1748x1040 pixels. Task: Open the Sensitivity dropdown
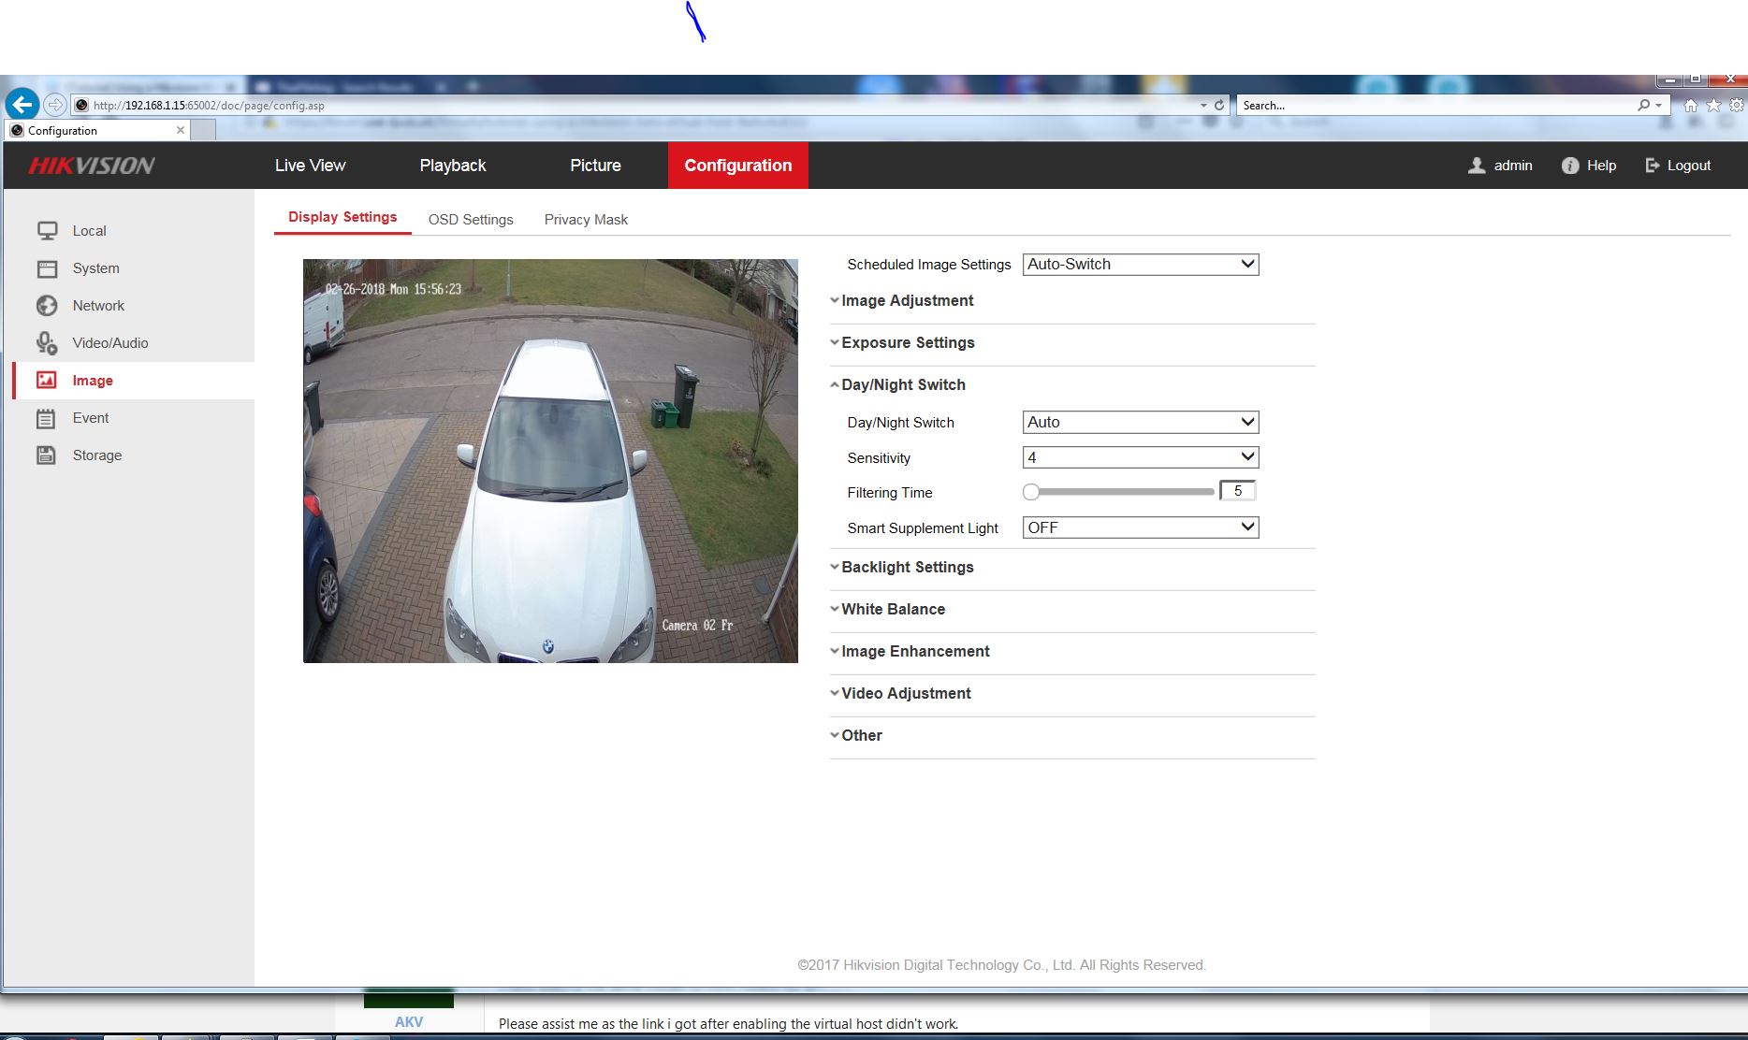[x=1140, y=457]
